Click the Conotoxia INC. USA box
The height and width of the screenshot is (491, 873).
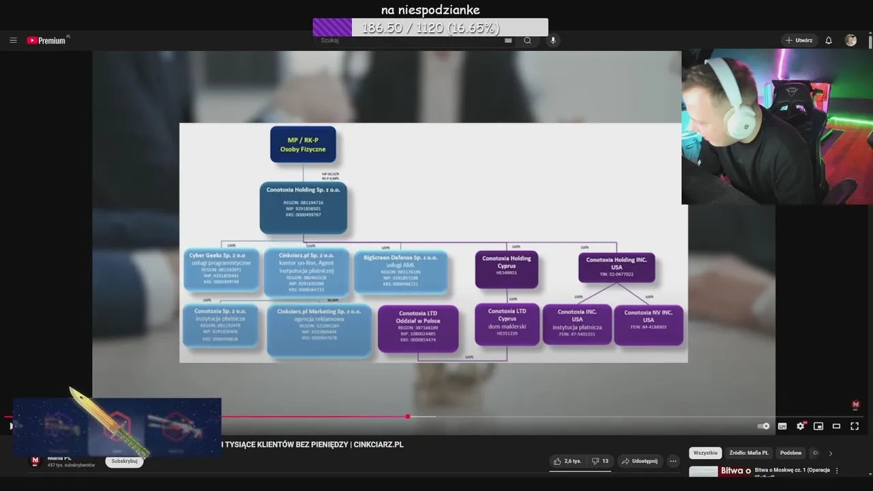[x=577, y=324]
